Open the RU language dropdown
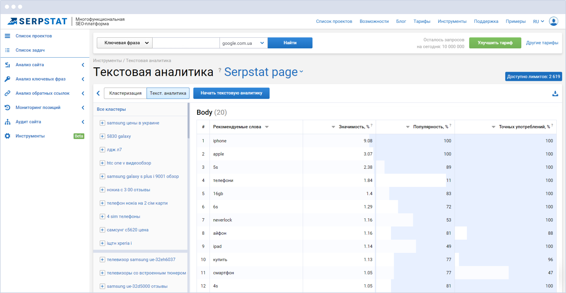 click(539, 21)
